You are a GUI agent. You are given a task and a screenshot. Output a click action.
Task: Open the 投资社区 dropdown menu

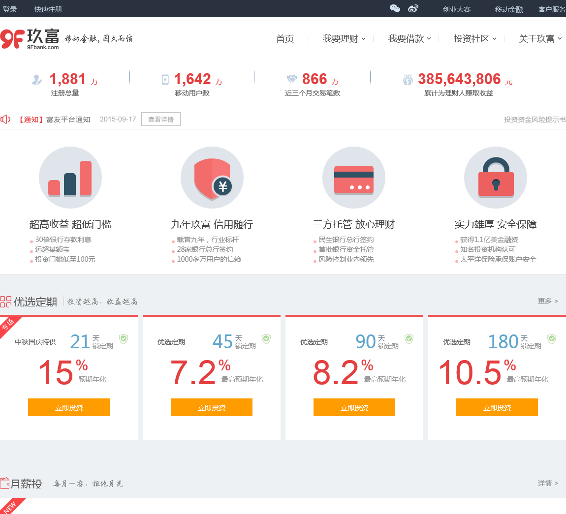pos(475,39)
